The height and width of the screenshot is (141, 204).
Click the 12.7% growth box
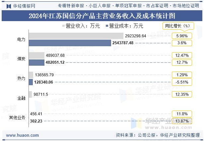click(x=182, y=62)
